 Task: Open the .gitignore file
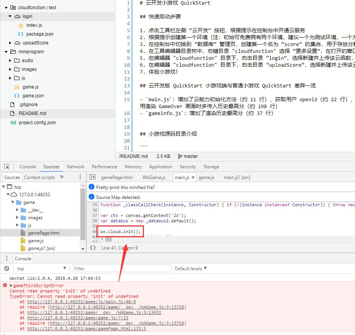[x=28, y=105]
